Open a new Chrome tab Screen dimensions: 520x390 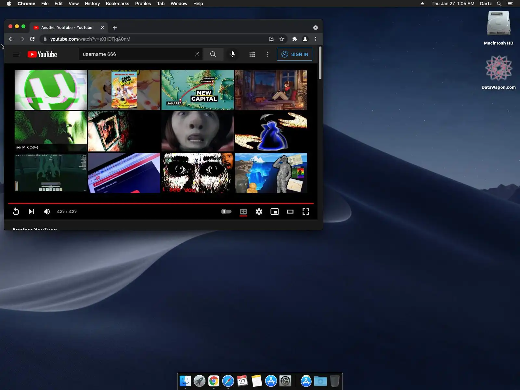(115, 28)
